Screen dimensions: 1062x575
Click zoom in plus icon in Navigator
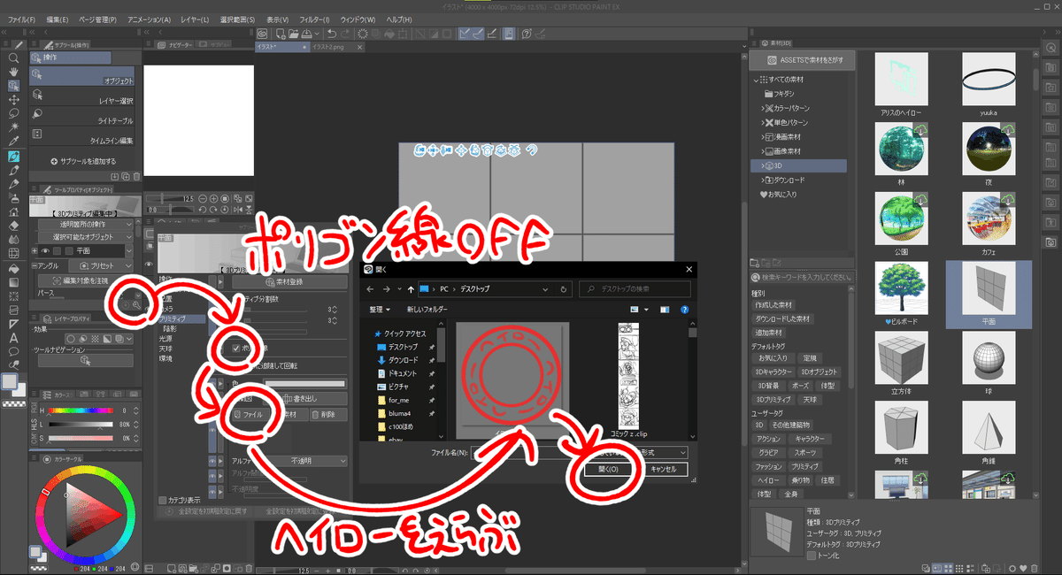215,198
